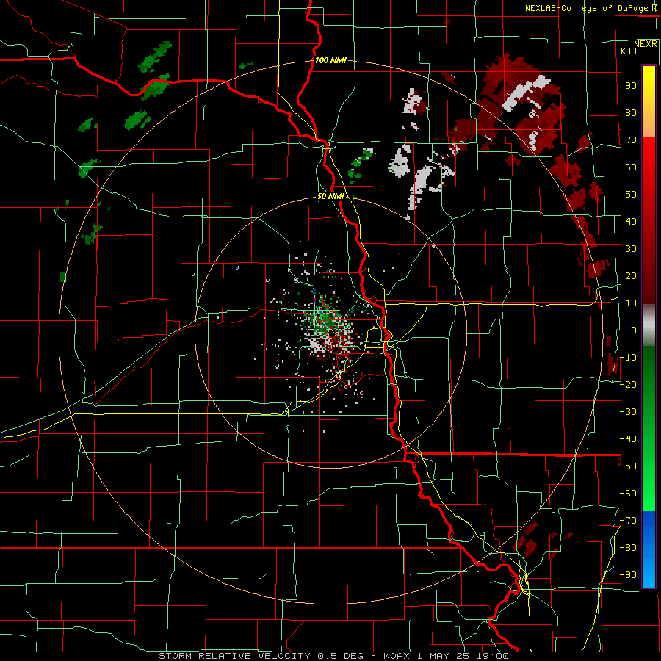Click the positive 90 scale value
The width and height of the screenshot is (661, 661).
click(631, 86)
